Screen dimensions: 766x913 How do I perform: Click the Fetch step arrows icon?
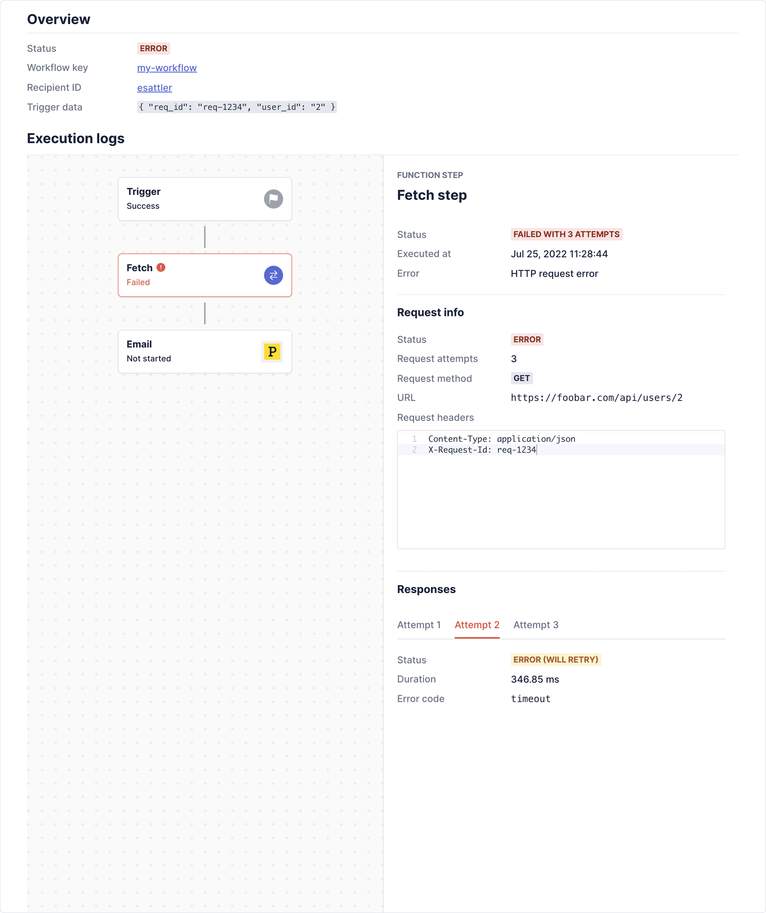point(273,275)
